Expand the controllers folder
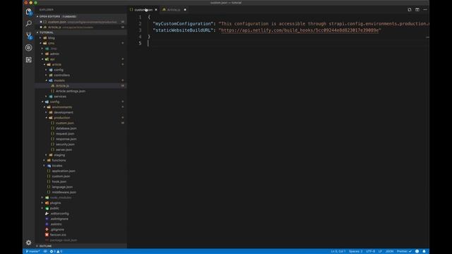This screenshot has height=254, width=452. (x=61, y=75)
